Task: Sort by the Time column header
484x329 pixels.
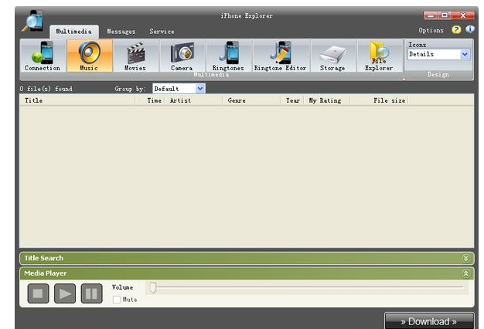Action: (150, 100)
